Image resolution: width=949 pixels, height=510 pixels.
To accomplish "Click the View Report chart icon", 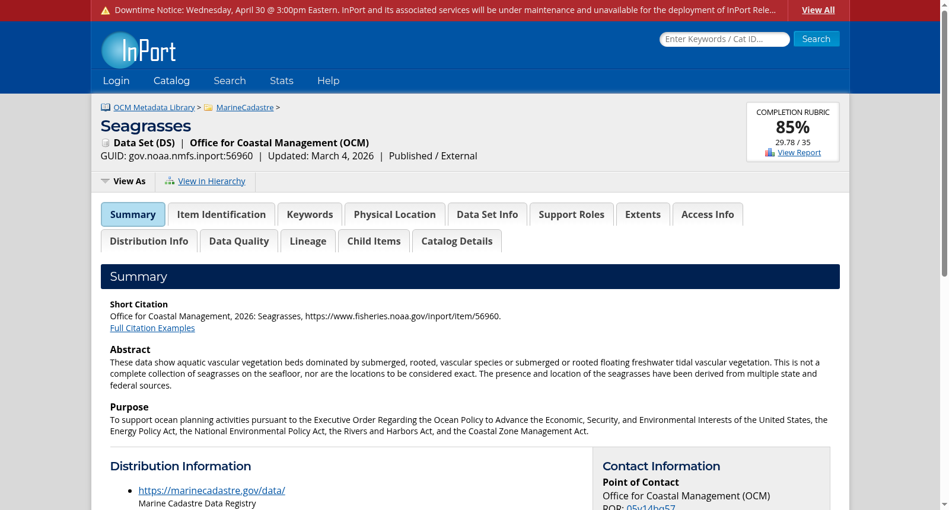I will [770, 152].
